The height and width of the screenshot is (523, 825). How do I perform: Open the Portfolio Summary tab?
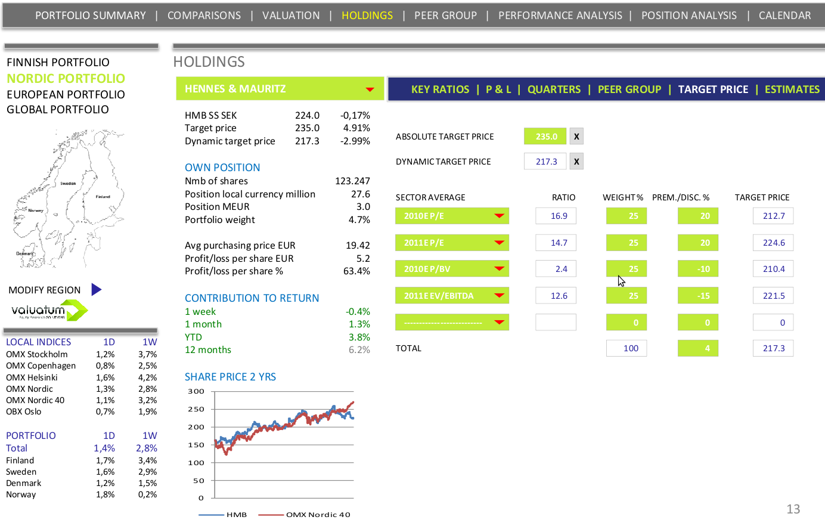pyautogui.click(x=91, y=16)
